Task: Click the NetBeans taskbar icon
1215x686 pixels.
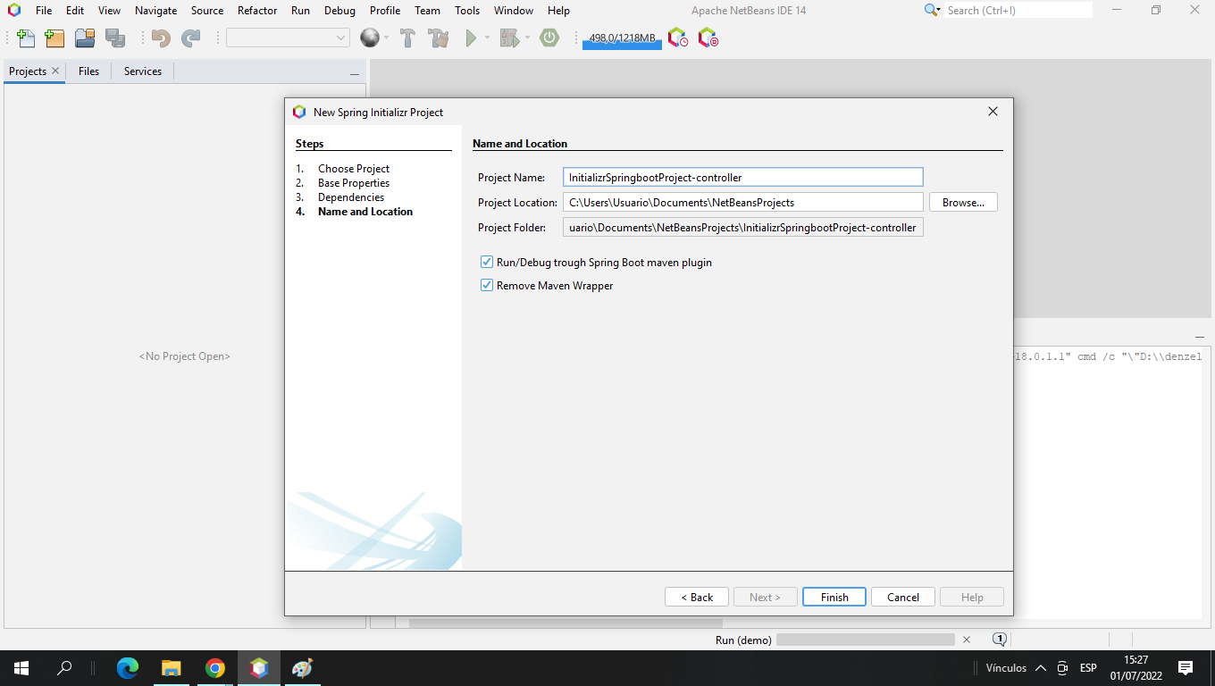Action: pyautogui.click(x=259, y=668)
